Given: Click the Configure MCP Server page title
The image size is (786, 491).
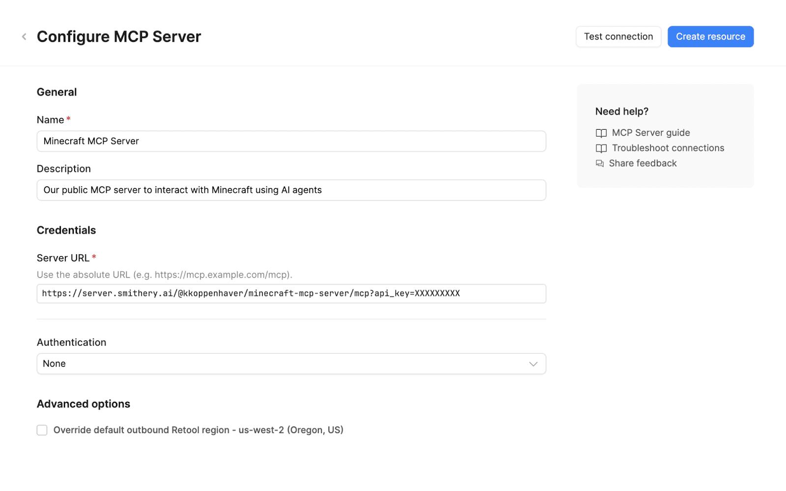Looking at the screenshot, I should pyautogui.click(x=119, y=37).
